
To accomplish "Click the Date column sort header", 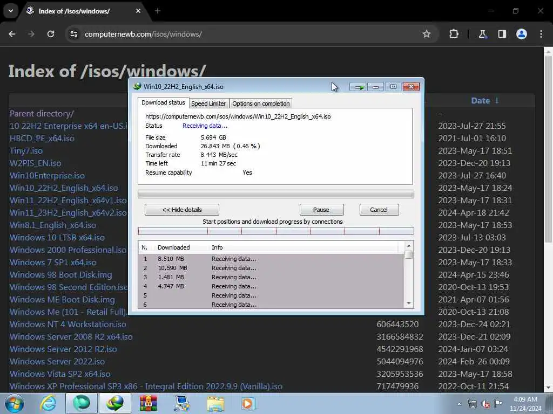I will pos(484,101).
